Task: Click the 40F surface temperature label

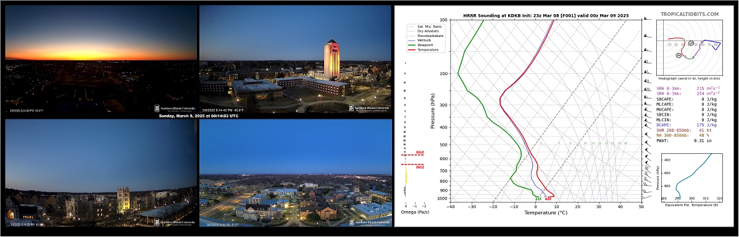Action: 549,199
